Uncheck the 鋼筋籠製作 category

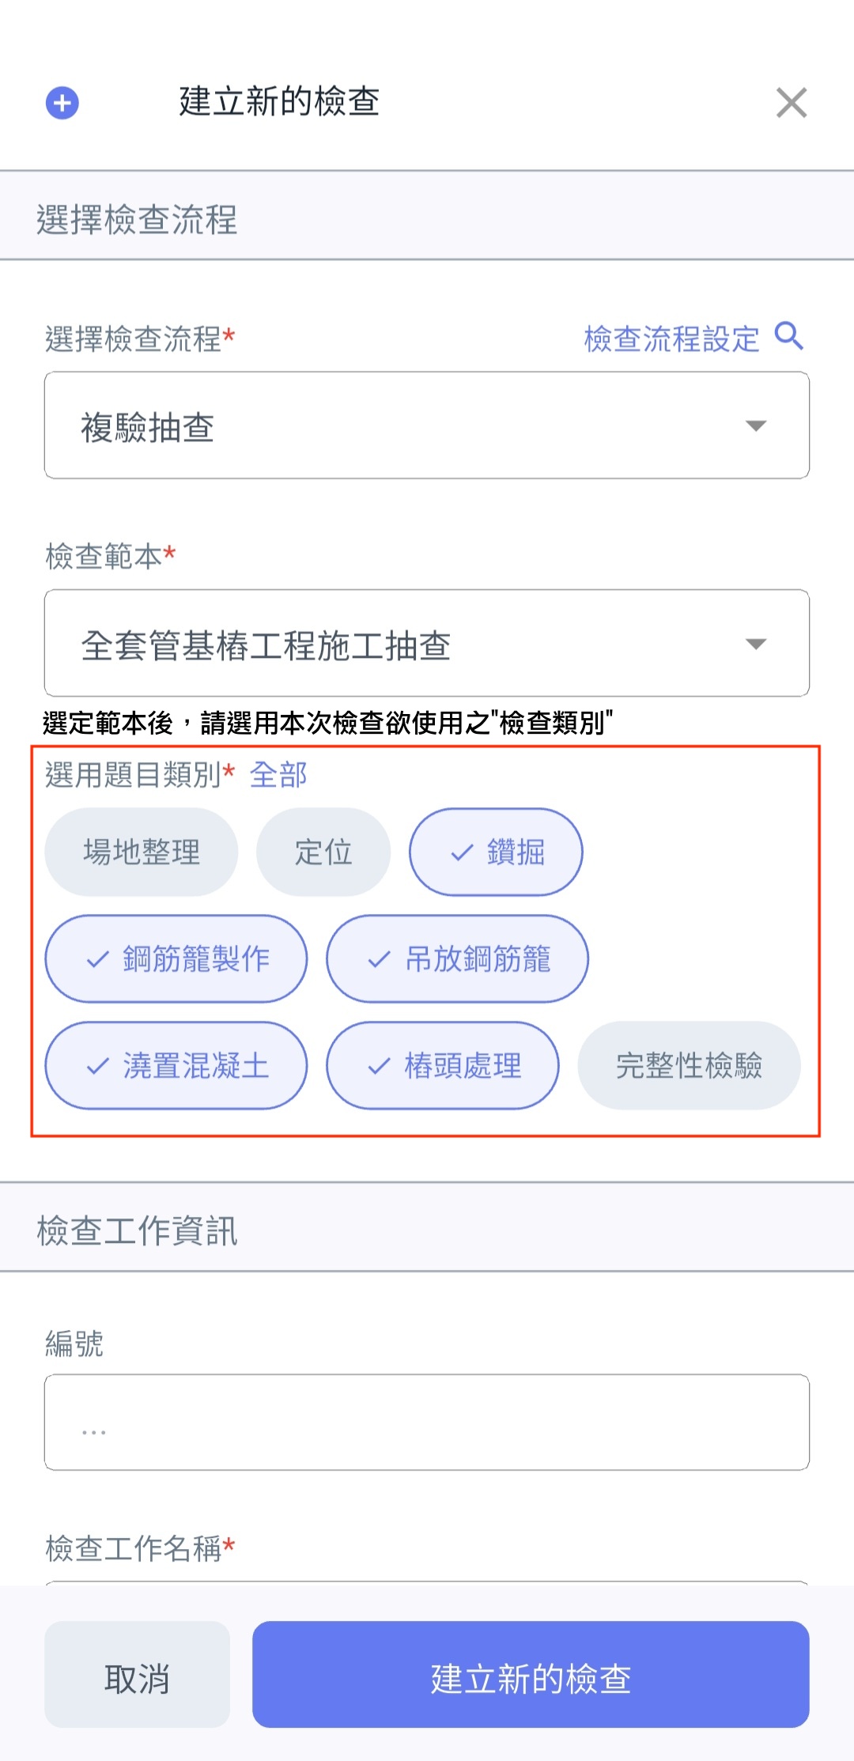point(176,959)
